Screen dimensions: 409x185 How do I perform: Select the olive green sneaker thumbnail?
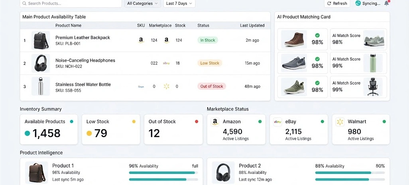tap(294, 87)
